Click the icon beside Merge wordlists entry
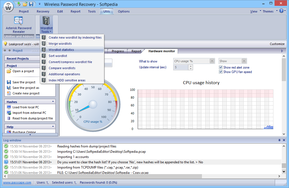Screen dimensions: 289x188 click(44, 44)
